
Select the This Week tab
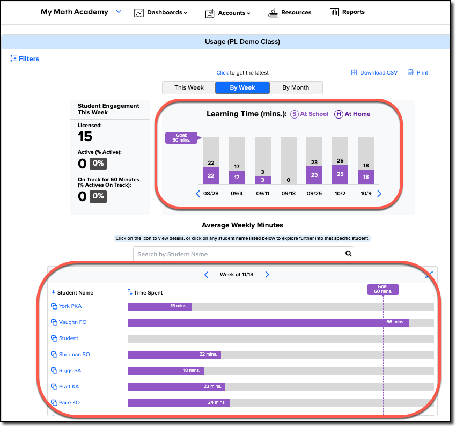pos(189,87)
